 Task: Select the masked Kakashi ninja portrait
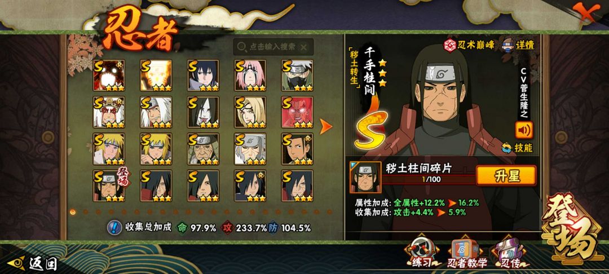(297, 76)
